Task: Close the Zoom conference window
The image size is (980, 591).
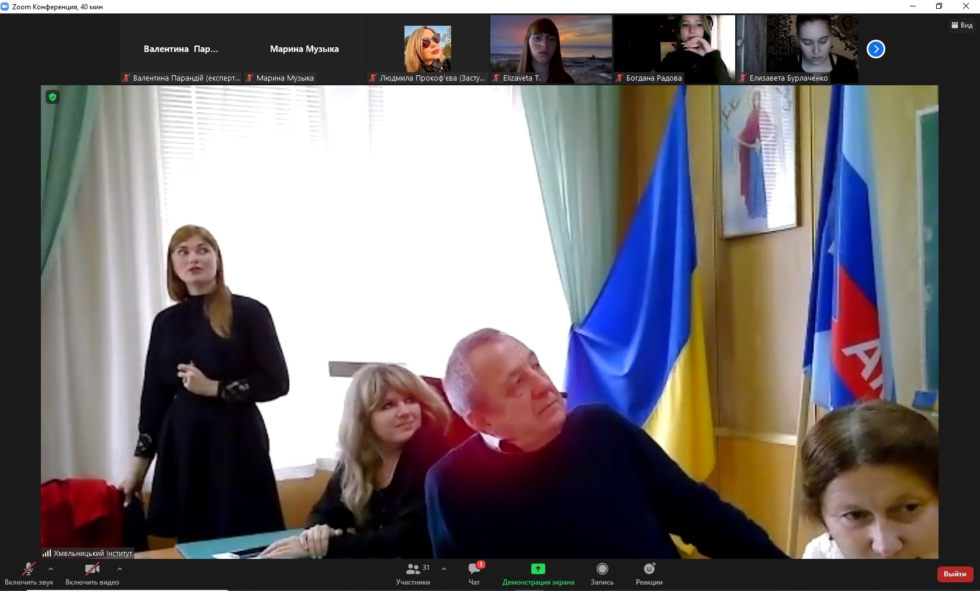Action: pyautogui.click(x=966, y=6)
